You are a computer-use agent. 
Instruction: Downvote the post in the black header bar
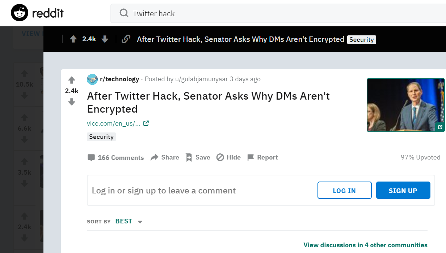click(105, 39)
